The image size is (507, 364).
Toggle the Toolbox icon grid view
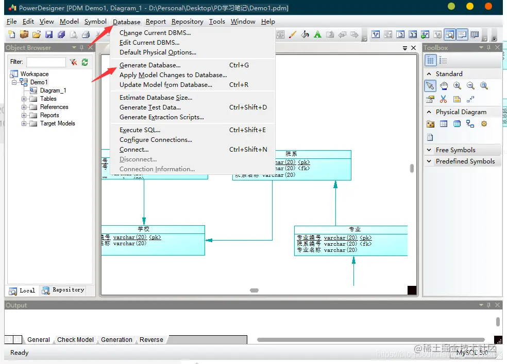pos(430,60)
